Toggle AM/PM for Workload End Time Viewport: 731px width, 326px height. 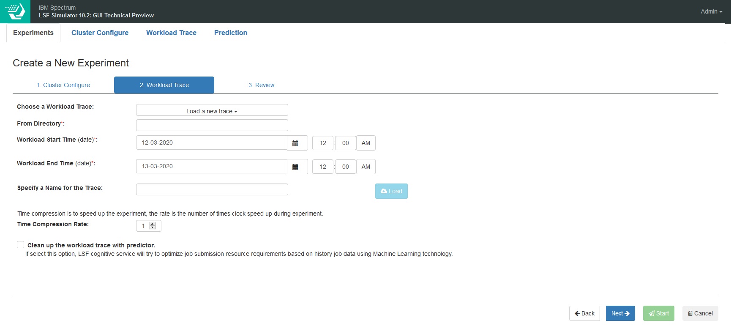click(x=366, y=167)
